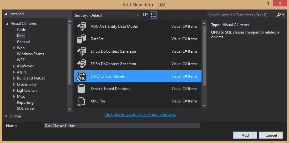
Task: Click the template list scroll-up arrow
Action: click(204, 23)
